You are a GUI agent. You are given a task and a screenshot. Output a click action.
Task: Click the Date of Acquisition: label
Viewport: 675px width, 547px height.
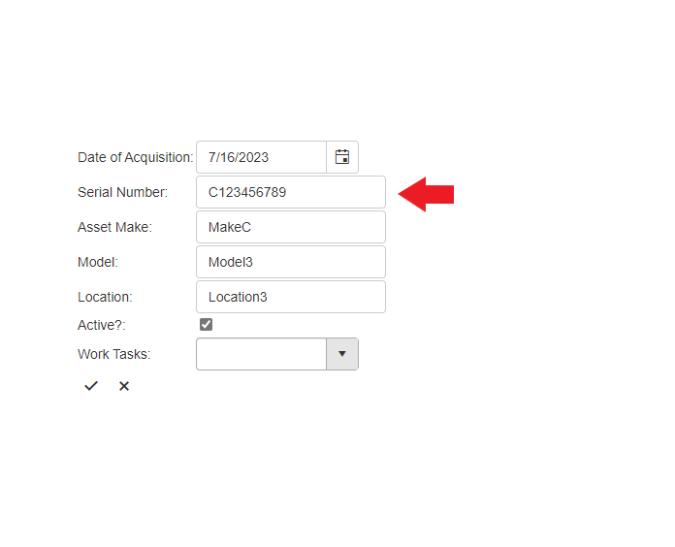tap(135, 157)
